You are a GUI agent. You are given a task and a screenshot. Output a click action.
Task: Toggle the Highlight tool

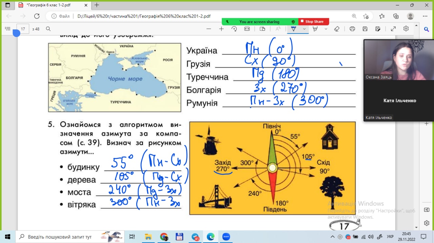coord(315,29)
